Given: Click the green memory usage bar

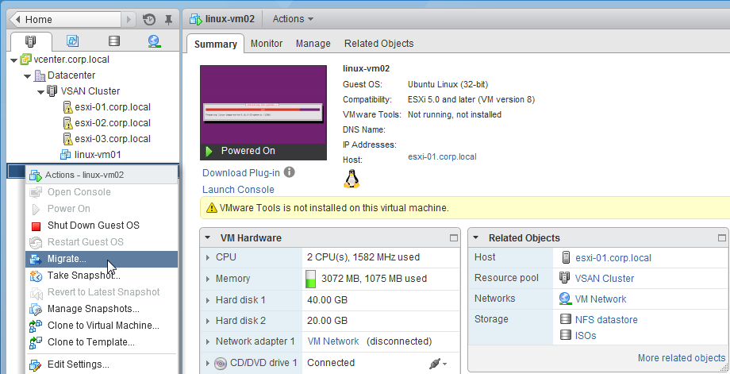Looking at the screenshot, I should [x=310, y=279].
